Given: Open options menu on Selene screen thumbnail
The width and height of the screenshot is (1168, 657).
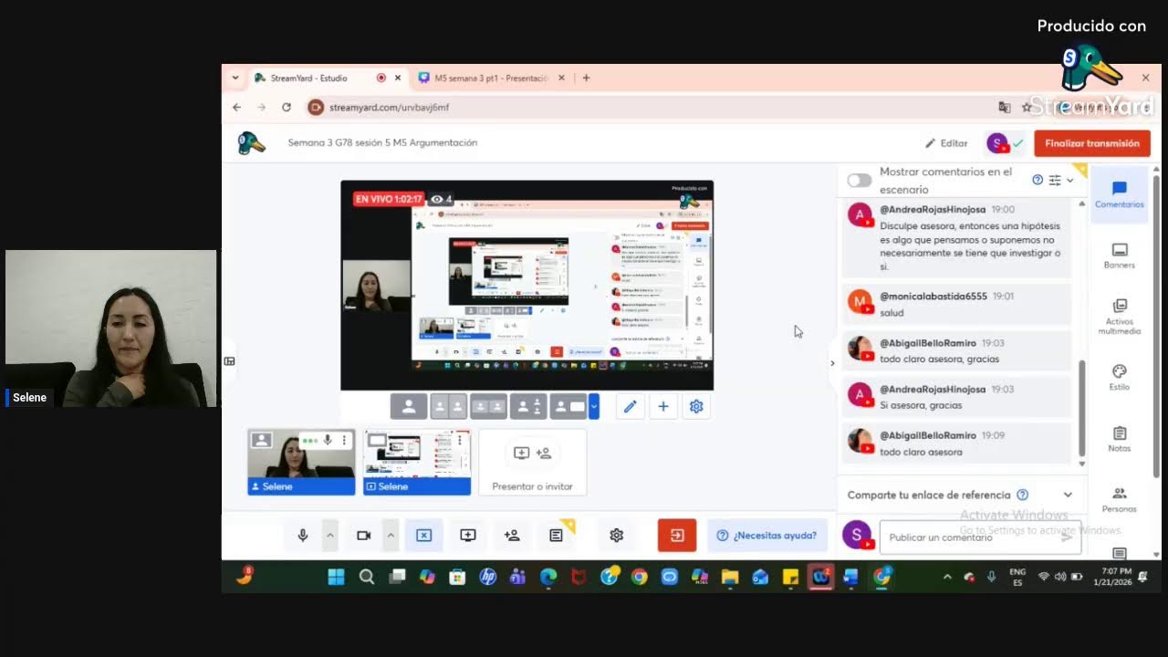Looking at the screenshot, I should pos(460,440).
